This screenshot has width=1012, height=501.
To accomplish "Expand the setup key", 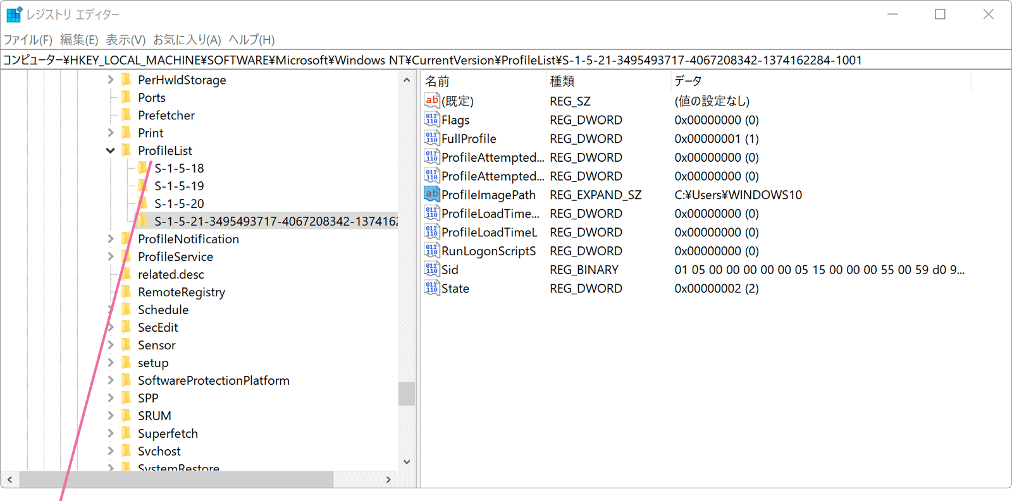I will (111, 363).
